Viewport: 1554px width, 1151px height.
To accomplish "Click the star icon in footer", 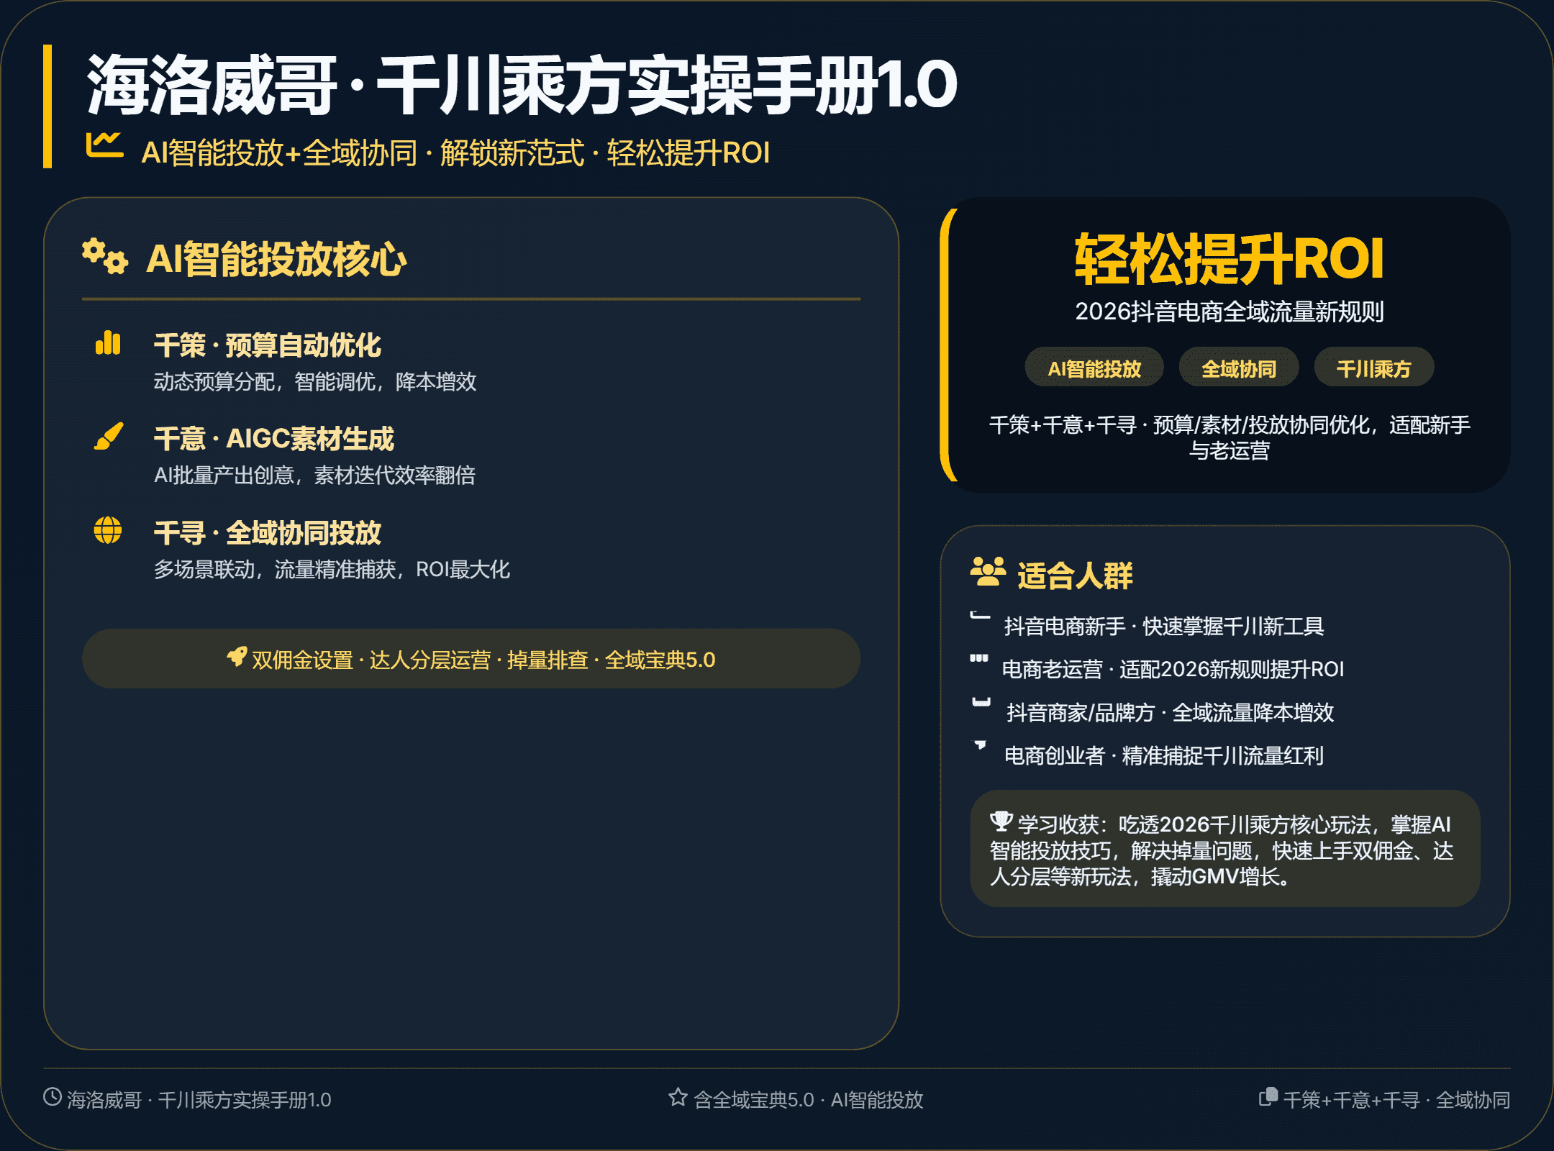I will click(678, 1097).
